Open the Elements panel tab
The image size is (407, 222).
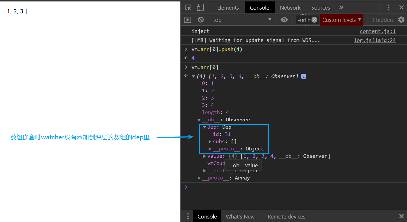228,8
